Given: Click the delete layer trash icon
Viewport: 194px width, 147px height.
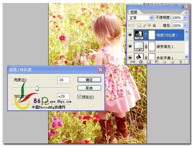Looking at the screenshot, I should coord(180,62).
